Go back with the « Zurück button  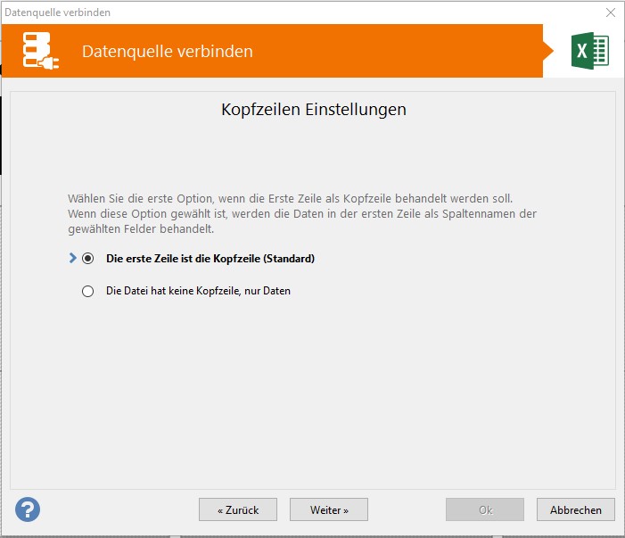click(238, 509)
